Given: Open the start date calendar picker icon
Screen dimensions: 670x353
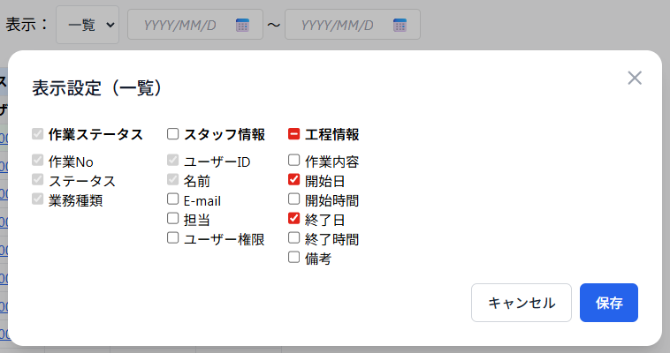Looking at the screenshot, I should pyautogui.click(x=242, y=25).
